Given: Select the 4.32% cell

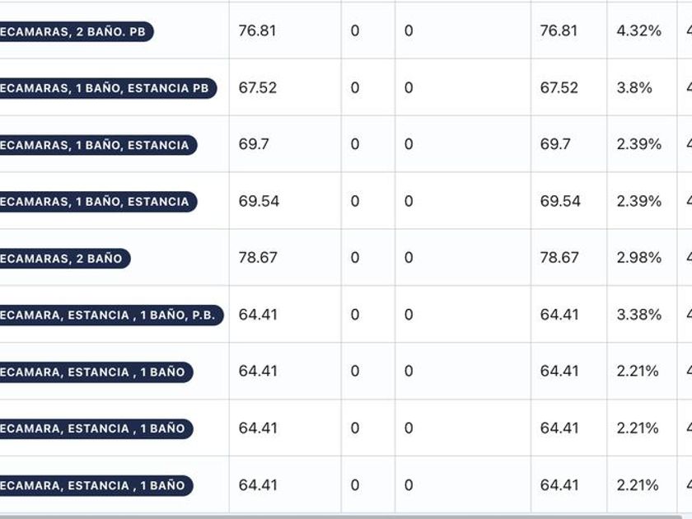Looking at the screenshot, I should tap(638, 31).
